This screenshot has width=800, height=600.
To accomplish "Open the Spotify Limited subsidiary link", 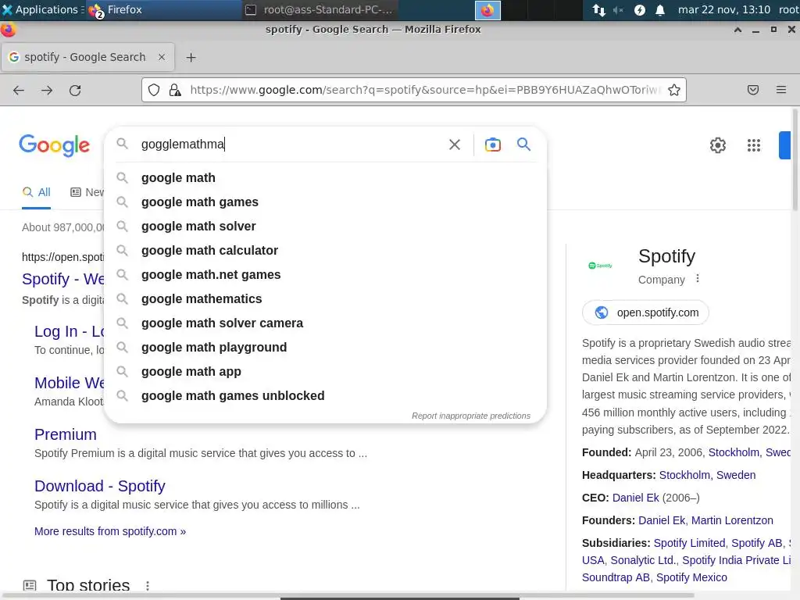I will click(689, 544).
